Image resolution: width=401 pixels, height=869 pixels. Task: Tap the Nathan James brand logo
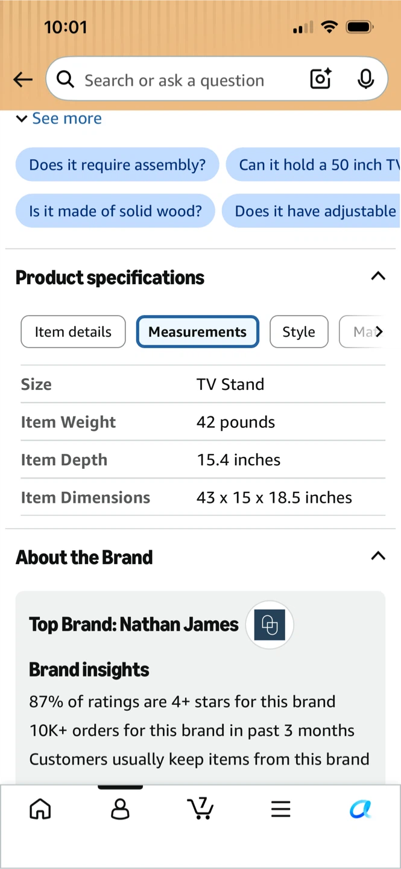tap(270, 625)
